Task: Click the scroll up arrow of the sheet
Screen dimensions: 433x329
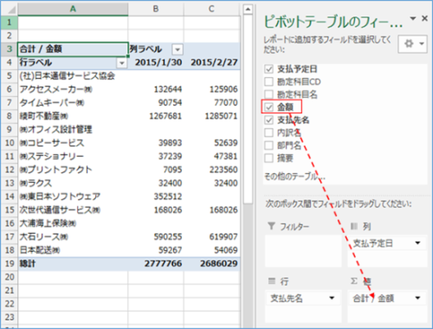Action: point(248,10)
